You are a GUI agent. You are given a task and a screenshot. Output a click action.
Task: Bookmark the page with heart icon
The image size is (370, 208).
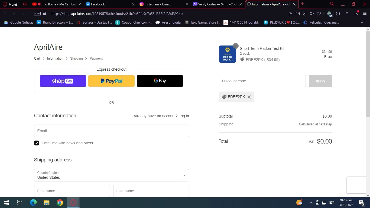(x=319, y=14)
